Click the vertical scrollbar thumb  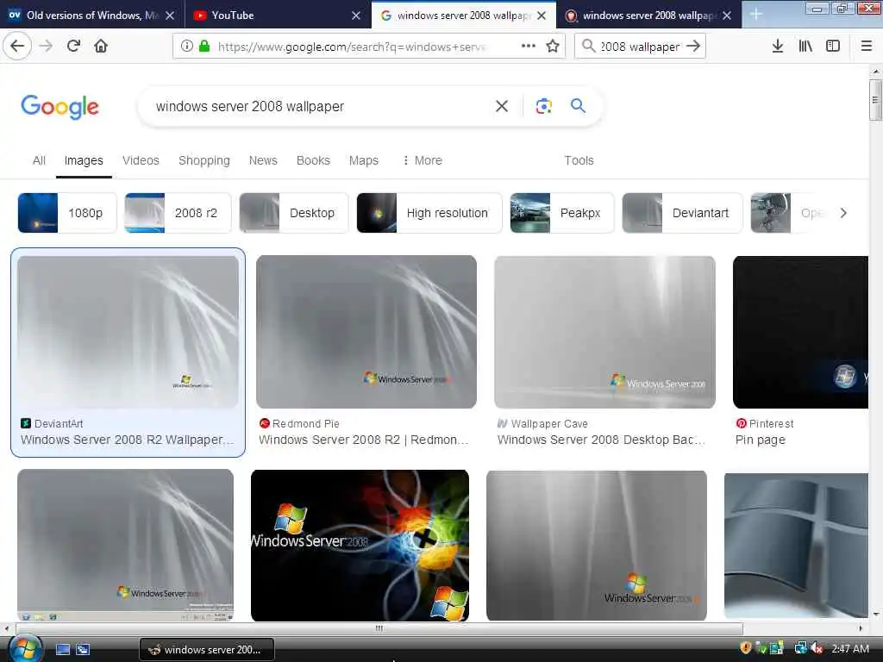pyautogui.click(x=875, y=100)
